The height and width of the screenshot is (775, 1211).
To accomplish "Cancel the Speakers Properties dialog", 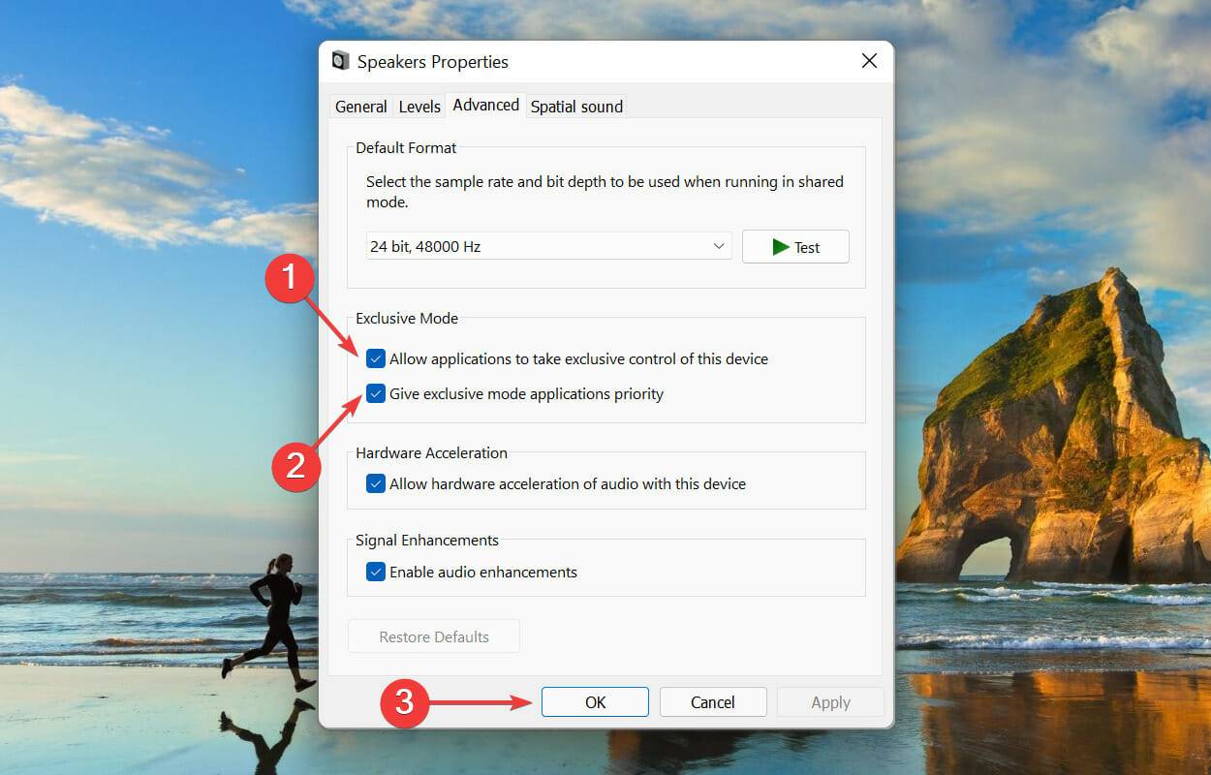I will pyautogui.click(x=713, y=701).
